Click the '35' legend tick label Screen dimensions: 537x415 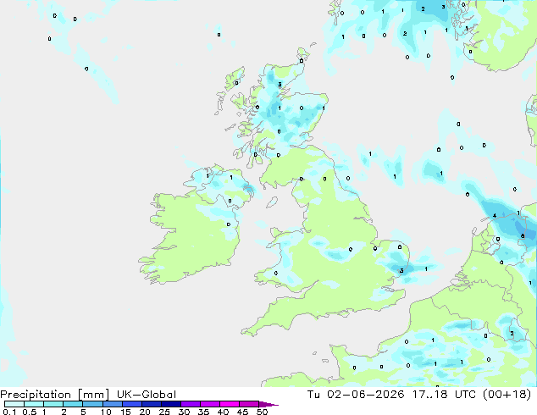(203, 412)
